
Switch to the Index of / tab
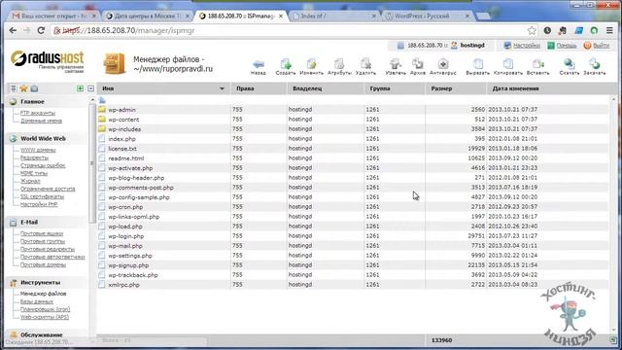click(333, 16)
